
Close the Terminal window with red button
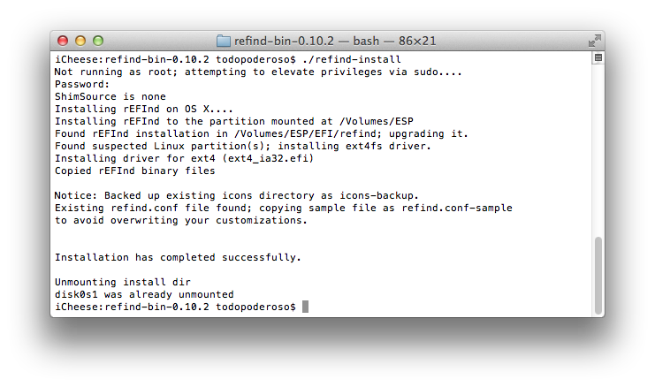pyautogui.click(x=63, y=41)
